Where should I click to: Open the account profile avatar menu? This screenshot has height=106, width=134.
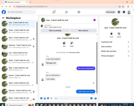[129, 12]
